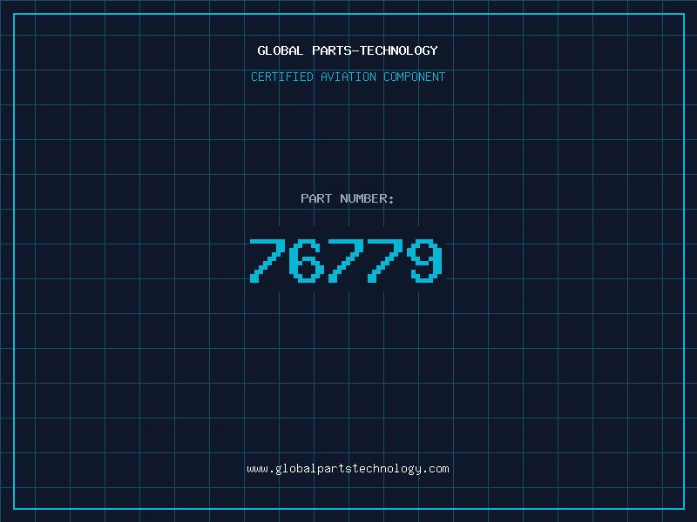Click the PART NUMBER: label
This screenshot has height=522, width=697.
tap(347, 198)
